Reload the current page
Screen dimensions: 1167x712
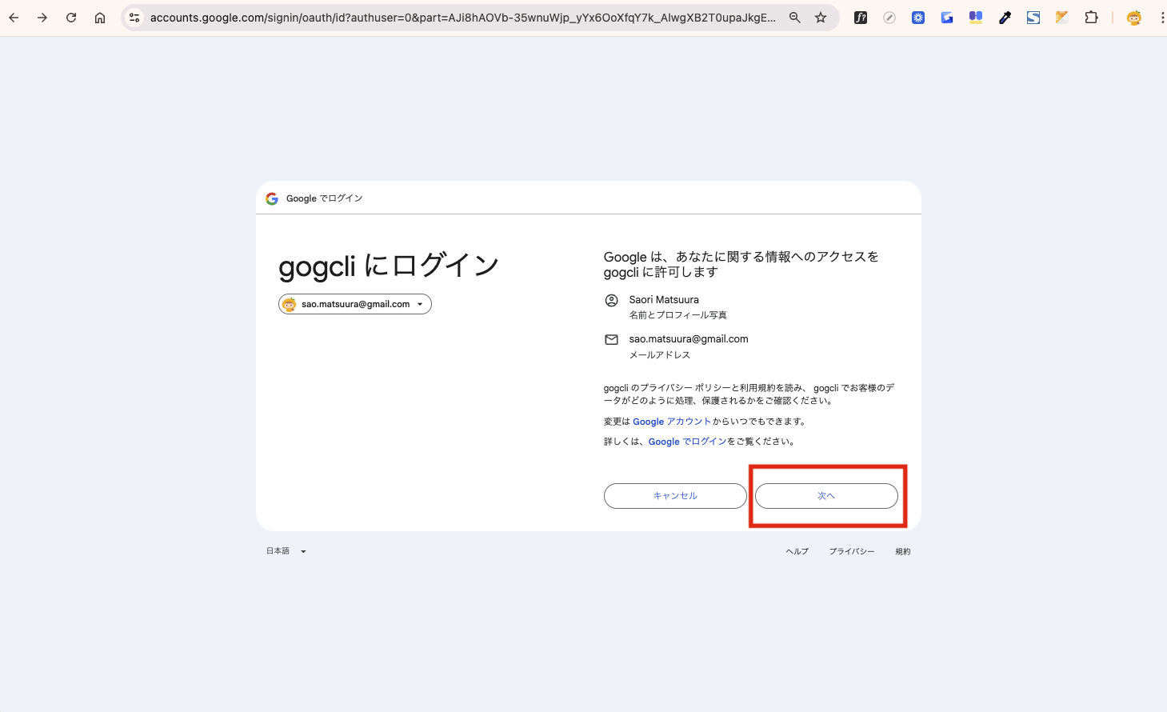[x=71, y=18]
